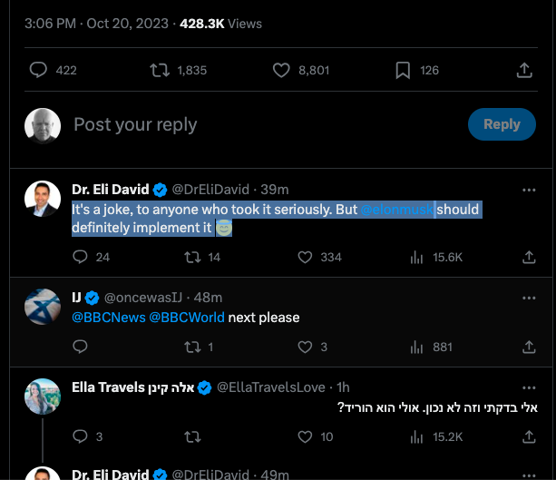
Task: Share IJ's reply
Action: (529, 347)
